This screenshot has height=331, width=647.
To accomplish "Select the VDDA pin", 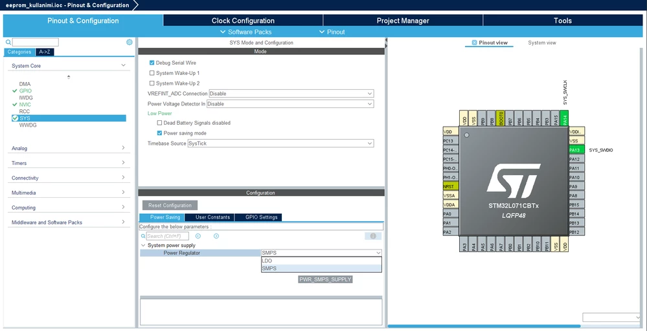I will click(x=451, y=204).
